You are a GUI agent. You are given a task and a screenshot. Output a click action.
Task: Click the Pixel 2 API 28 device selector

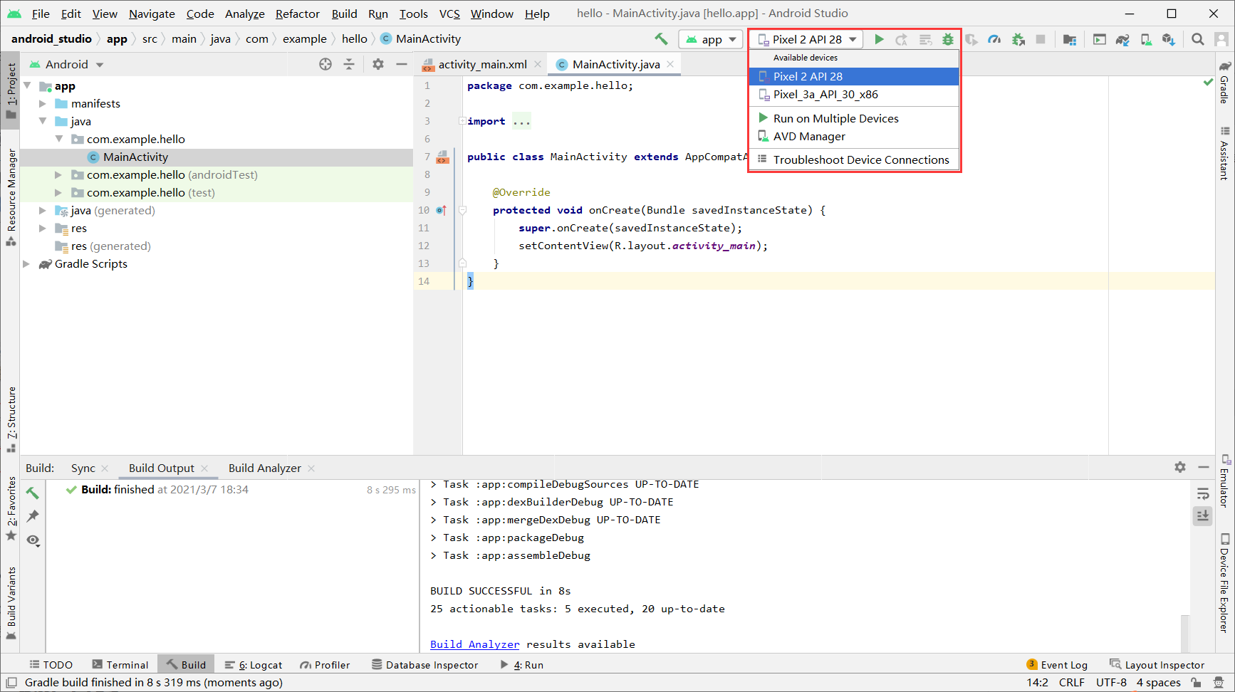807,39
